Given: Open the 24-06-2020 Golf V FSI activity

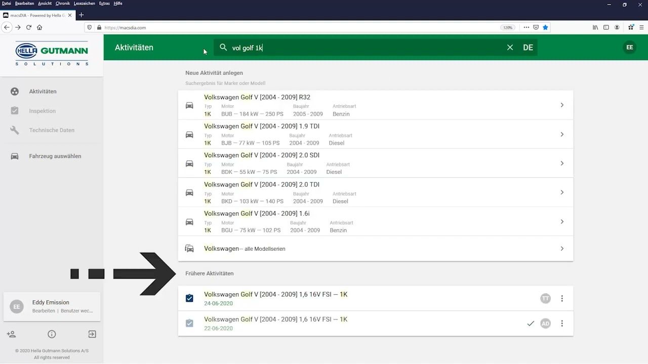Looking at the screenshot, I should [x=376, y=298].
